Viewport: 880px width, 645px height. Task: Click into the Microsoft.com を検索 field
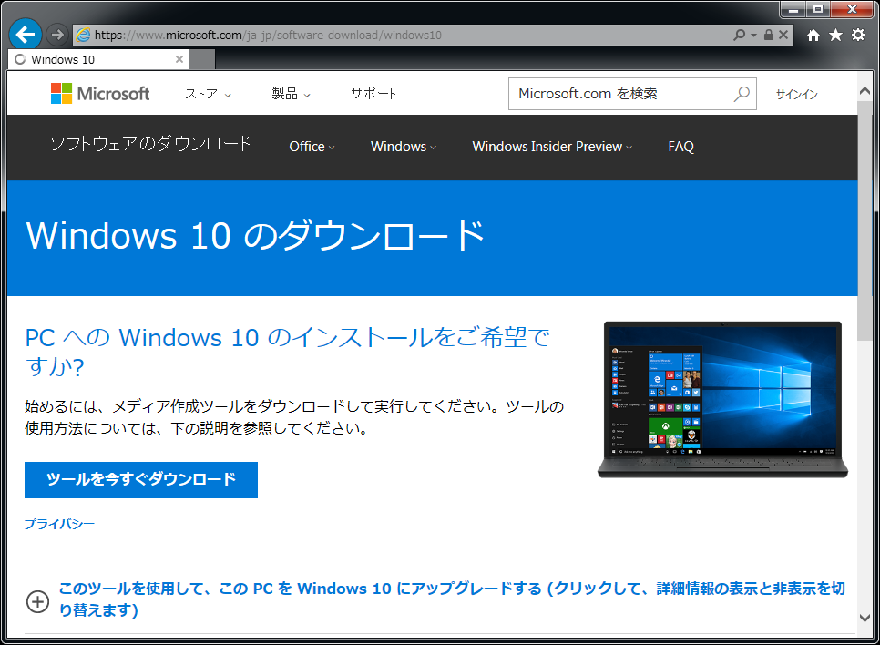(x=619, y=93)
